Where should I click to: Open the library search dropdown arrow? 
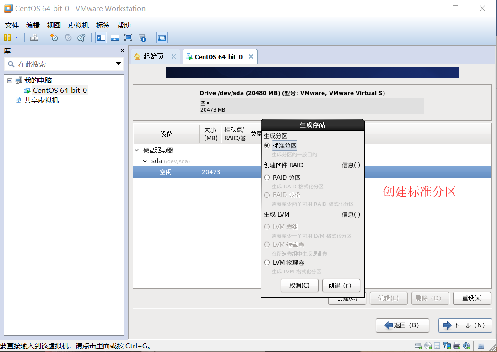tap(118, 64)
